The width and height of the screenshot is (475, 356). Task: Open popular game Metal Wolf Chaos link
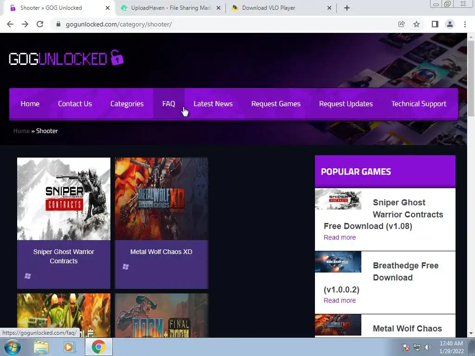point(407,329)
